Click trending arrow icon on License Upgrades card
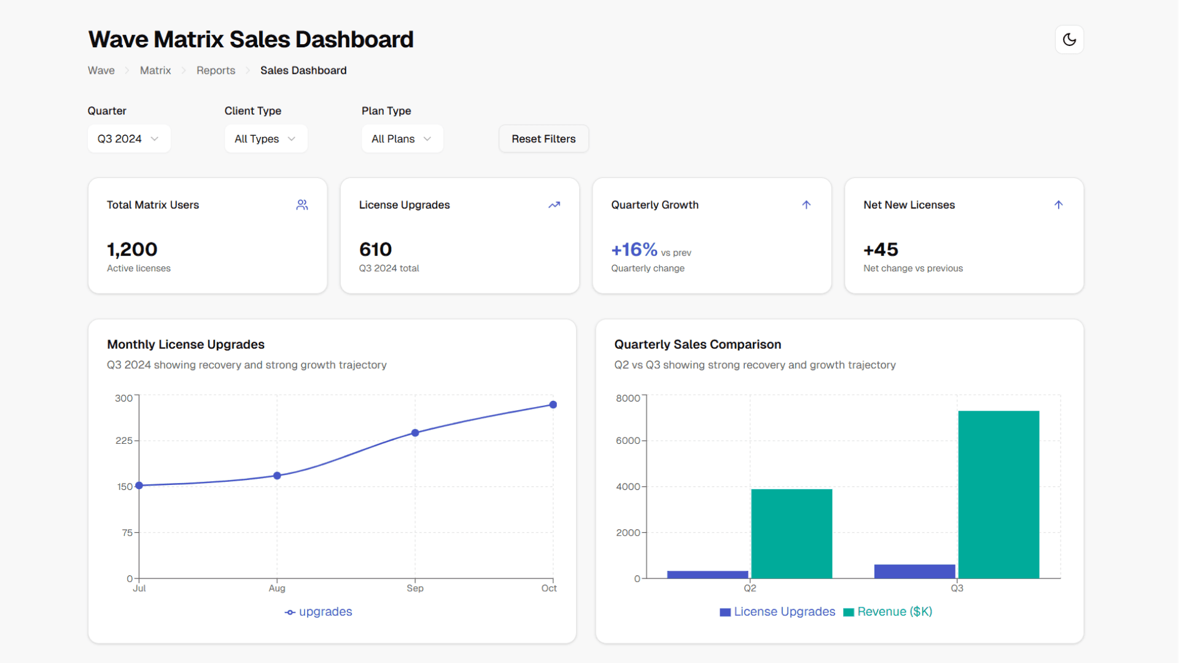The height and width of the screenshot is (663, 1179). [554, 205]
